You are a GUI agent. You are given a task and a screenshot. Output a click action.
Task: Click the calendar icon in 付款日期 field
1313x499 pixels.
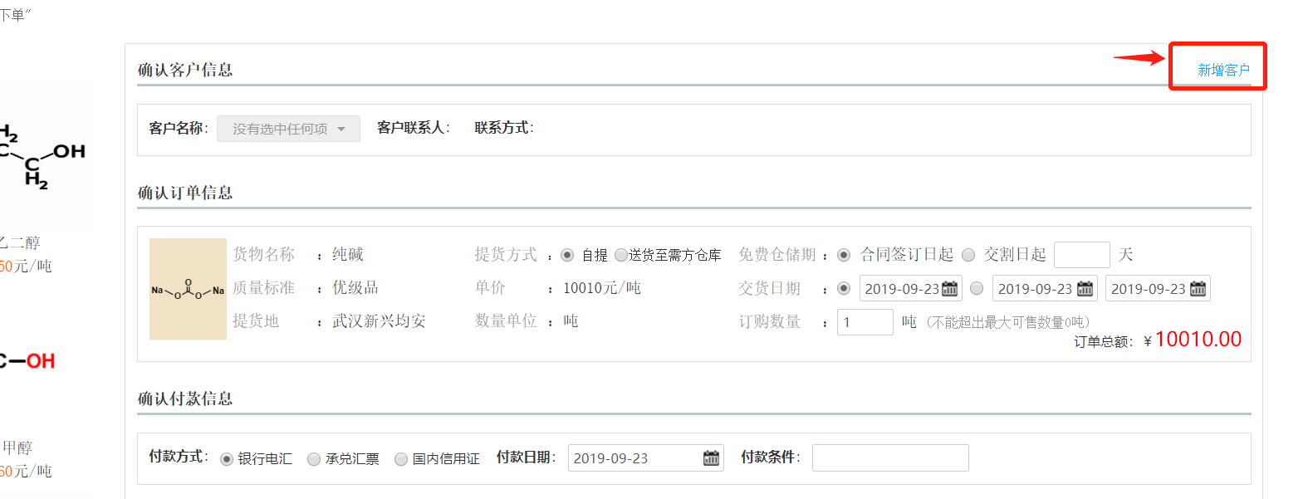(x=711, y=458)
